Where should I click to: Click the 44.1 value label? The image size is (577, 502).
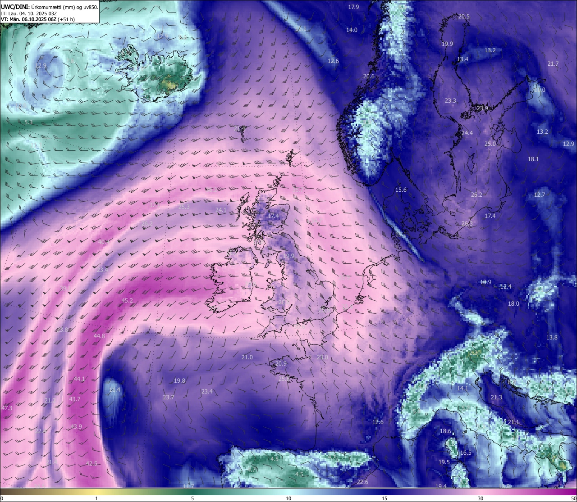pyautogui.click(x=79, y=379)
